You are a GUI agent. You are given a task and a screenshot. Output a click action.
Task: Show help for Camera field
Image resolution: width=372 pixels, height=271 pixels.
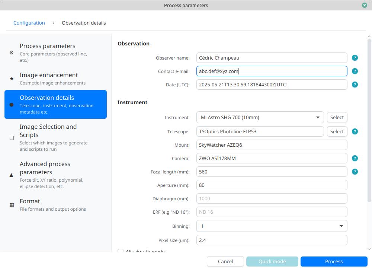pyautogui.click(x=355, y=158)
